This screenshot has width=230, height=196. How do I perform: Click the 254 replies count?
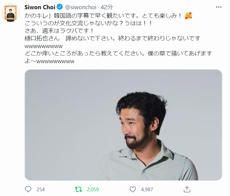tap(41, 190)
